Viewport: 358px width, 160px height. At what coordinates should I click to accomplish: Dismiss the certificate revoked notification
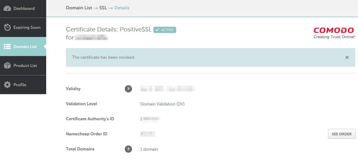pos(347,57)
